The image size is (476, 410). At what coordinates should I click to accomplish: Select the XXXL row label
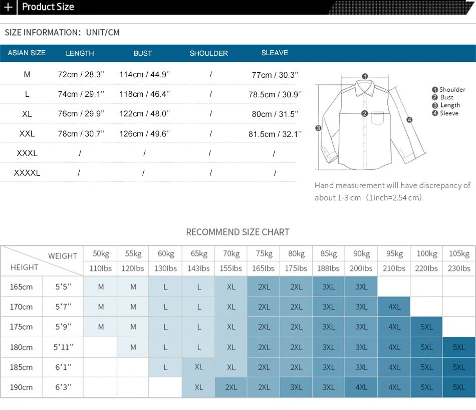[x=27, y=153]
